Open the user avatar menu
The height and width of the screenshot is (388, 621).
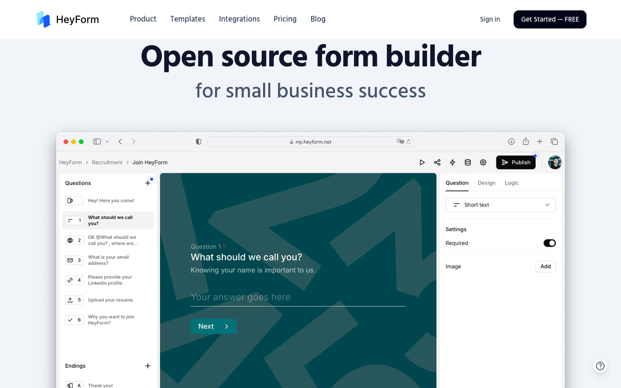point(555,163)
